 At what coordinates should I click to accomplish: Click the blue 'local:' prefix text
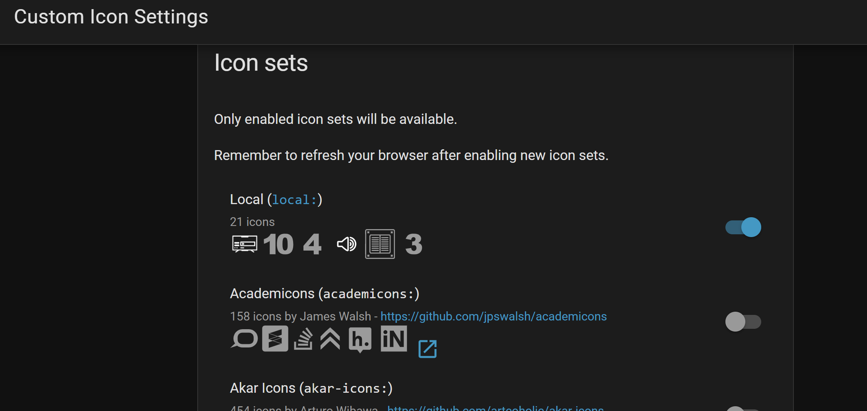pos(294,200)
